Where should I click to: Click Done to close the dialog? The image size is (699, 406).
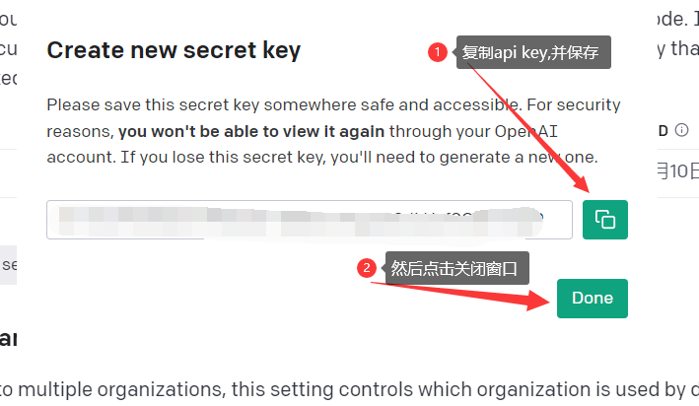(592, 299)
